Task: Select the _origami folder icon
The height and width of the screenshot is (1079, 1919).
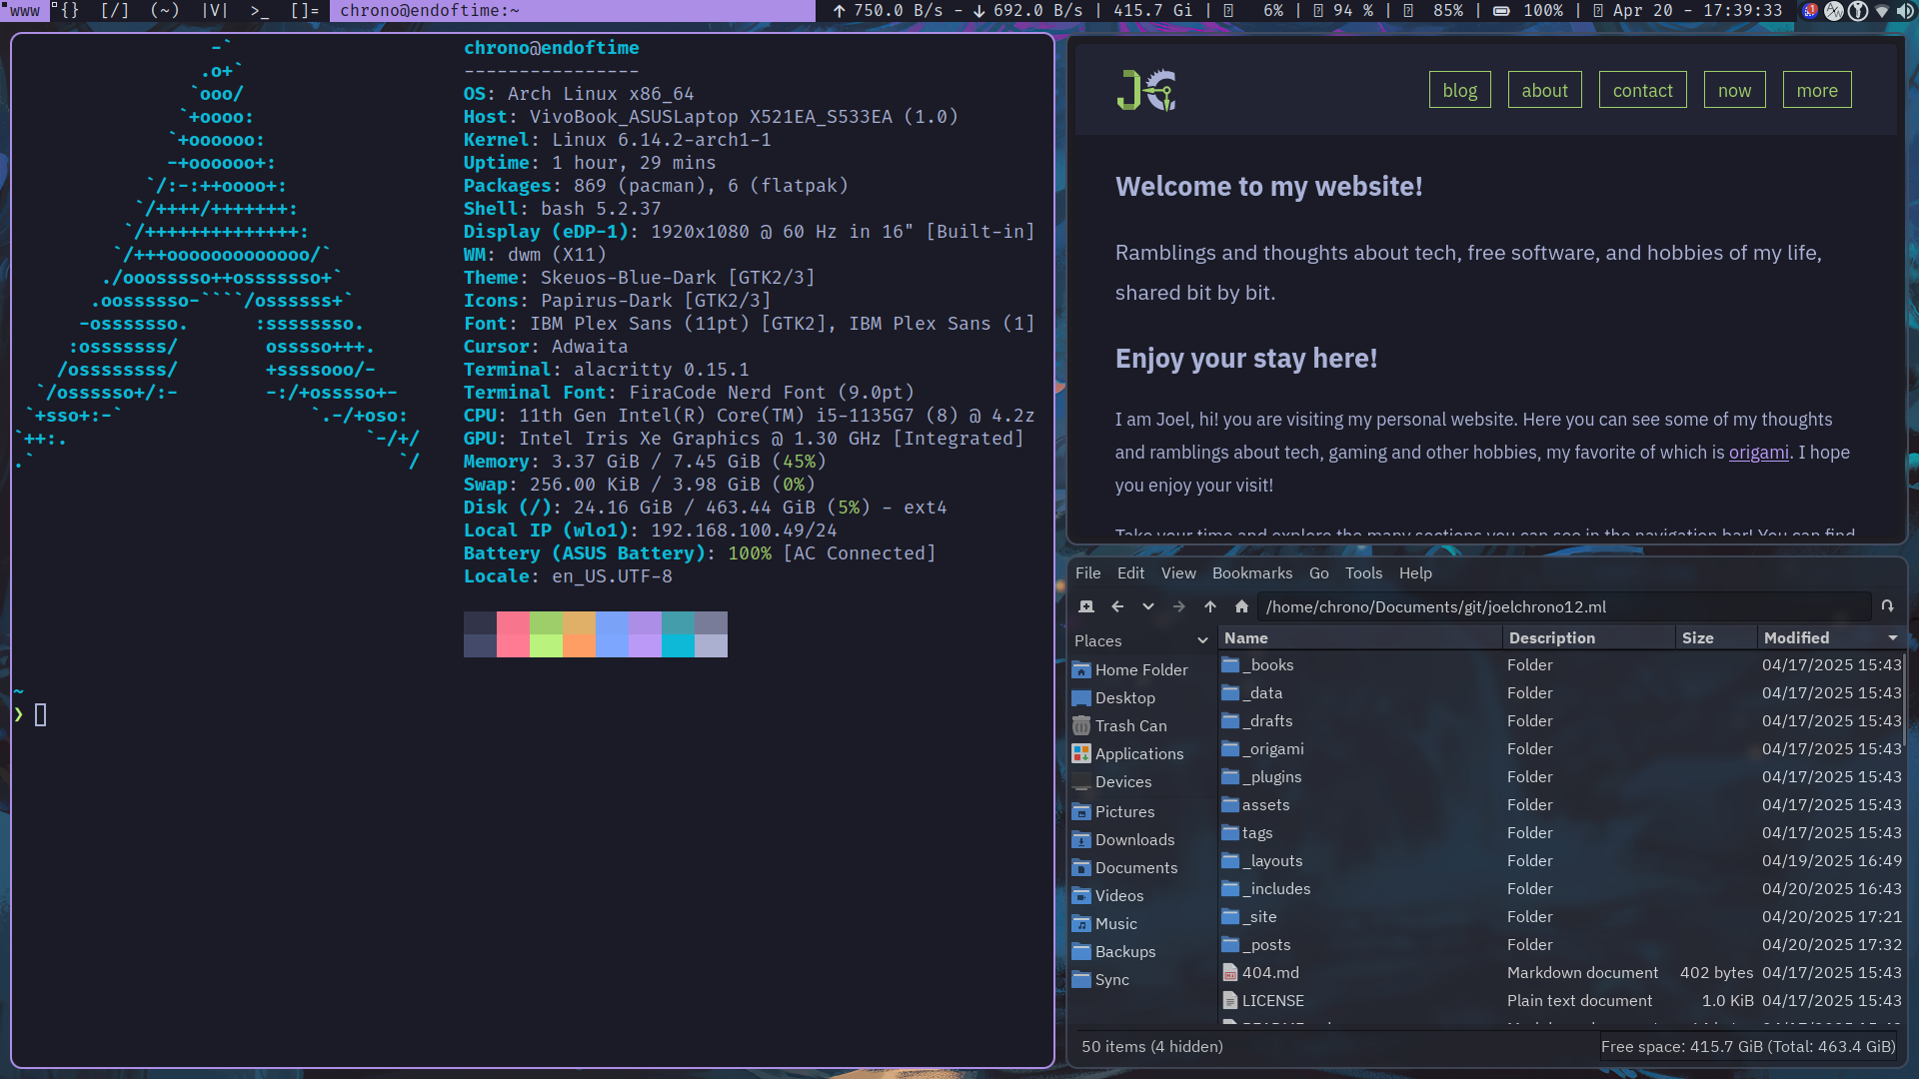Action: tap(1230, 748)
